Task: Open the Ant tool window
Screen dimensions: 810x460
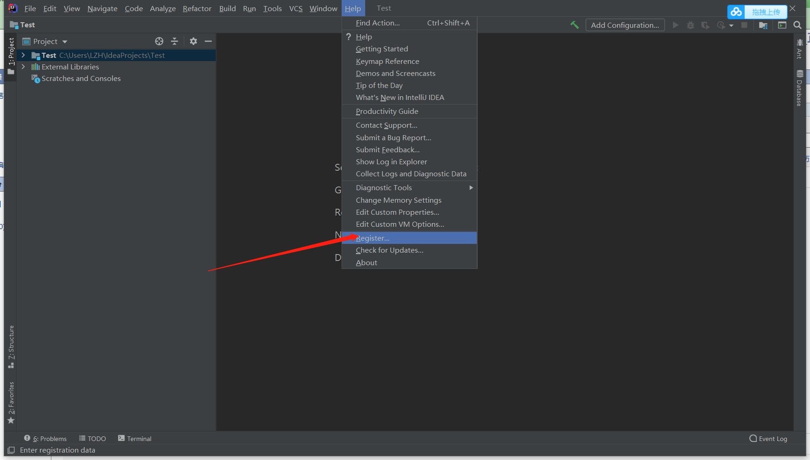Action: point(799,49)
